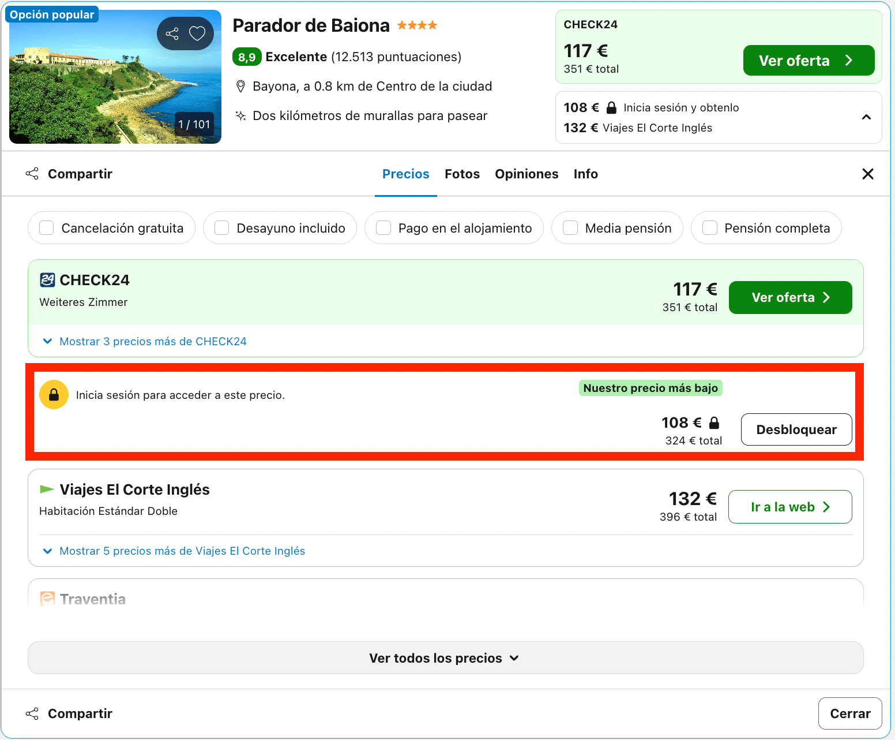Open the Parador de Baiona photo gallery

pyautogui.click(x=115, y=77)
